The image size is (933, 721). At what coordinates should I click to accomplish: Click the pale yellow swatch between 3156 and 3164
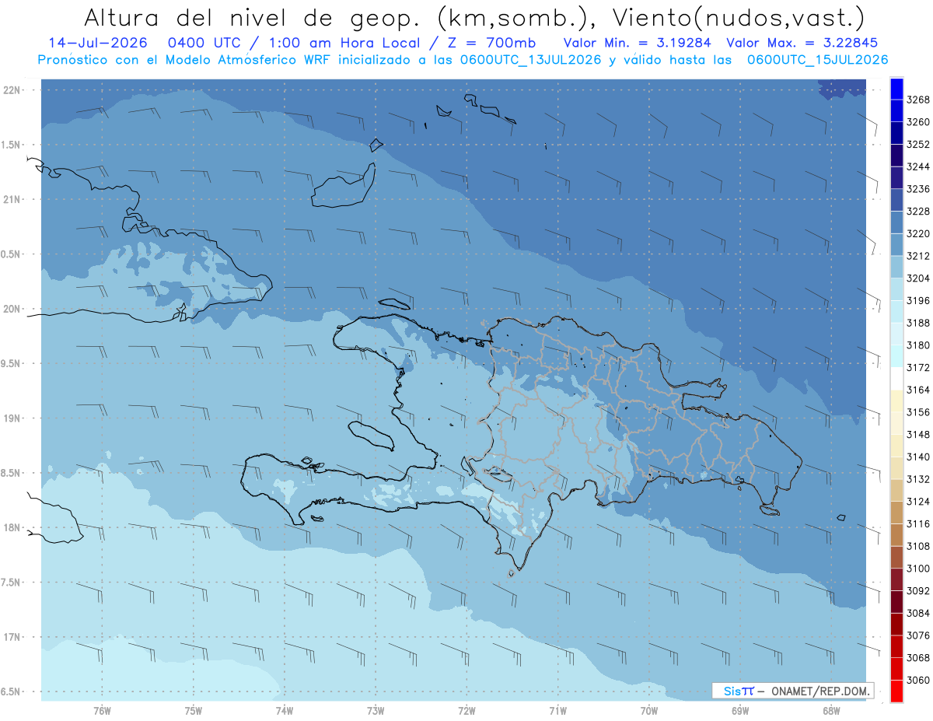tap(896, 401)
